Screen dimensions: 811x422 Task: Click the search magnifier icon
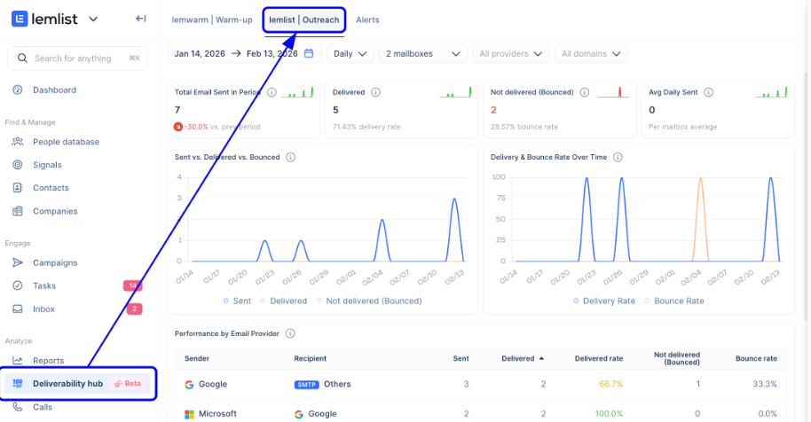coord(22,59)
